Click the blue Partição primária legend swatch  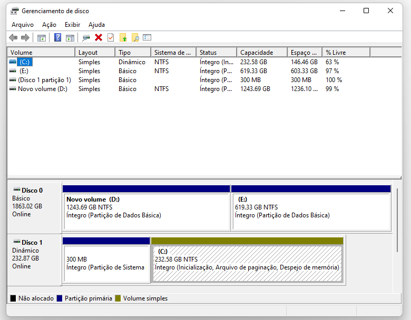point(60,298)
